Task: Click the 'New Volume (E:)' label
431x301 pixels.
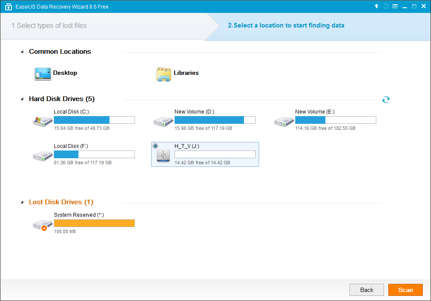Action: pos(315,111)
